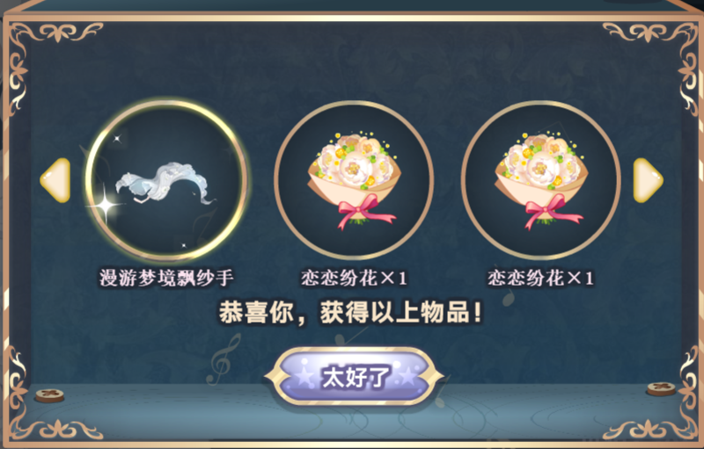
Task: Select the middle flower bouquet reward icon
Action: (x=354, y=180)
